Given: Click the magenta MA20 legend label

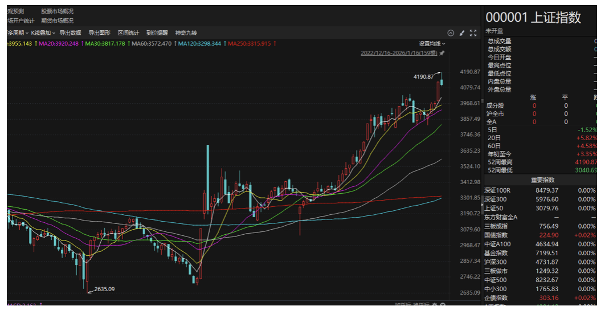Looking at the screenshot, I should [58, 43].
